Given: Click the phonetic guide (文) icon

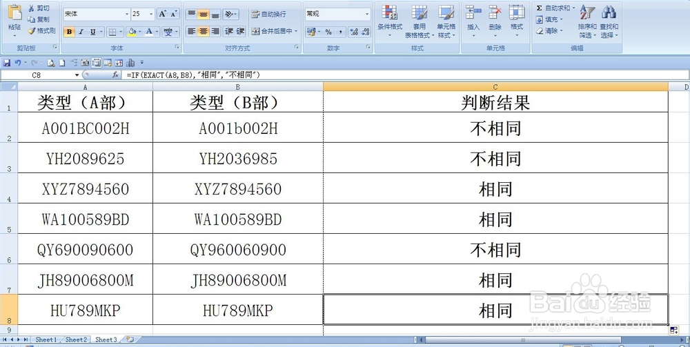Looking at the screenshot, I should tap(168, 32).
